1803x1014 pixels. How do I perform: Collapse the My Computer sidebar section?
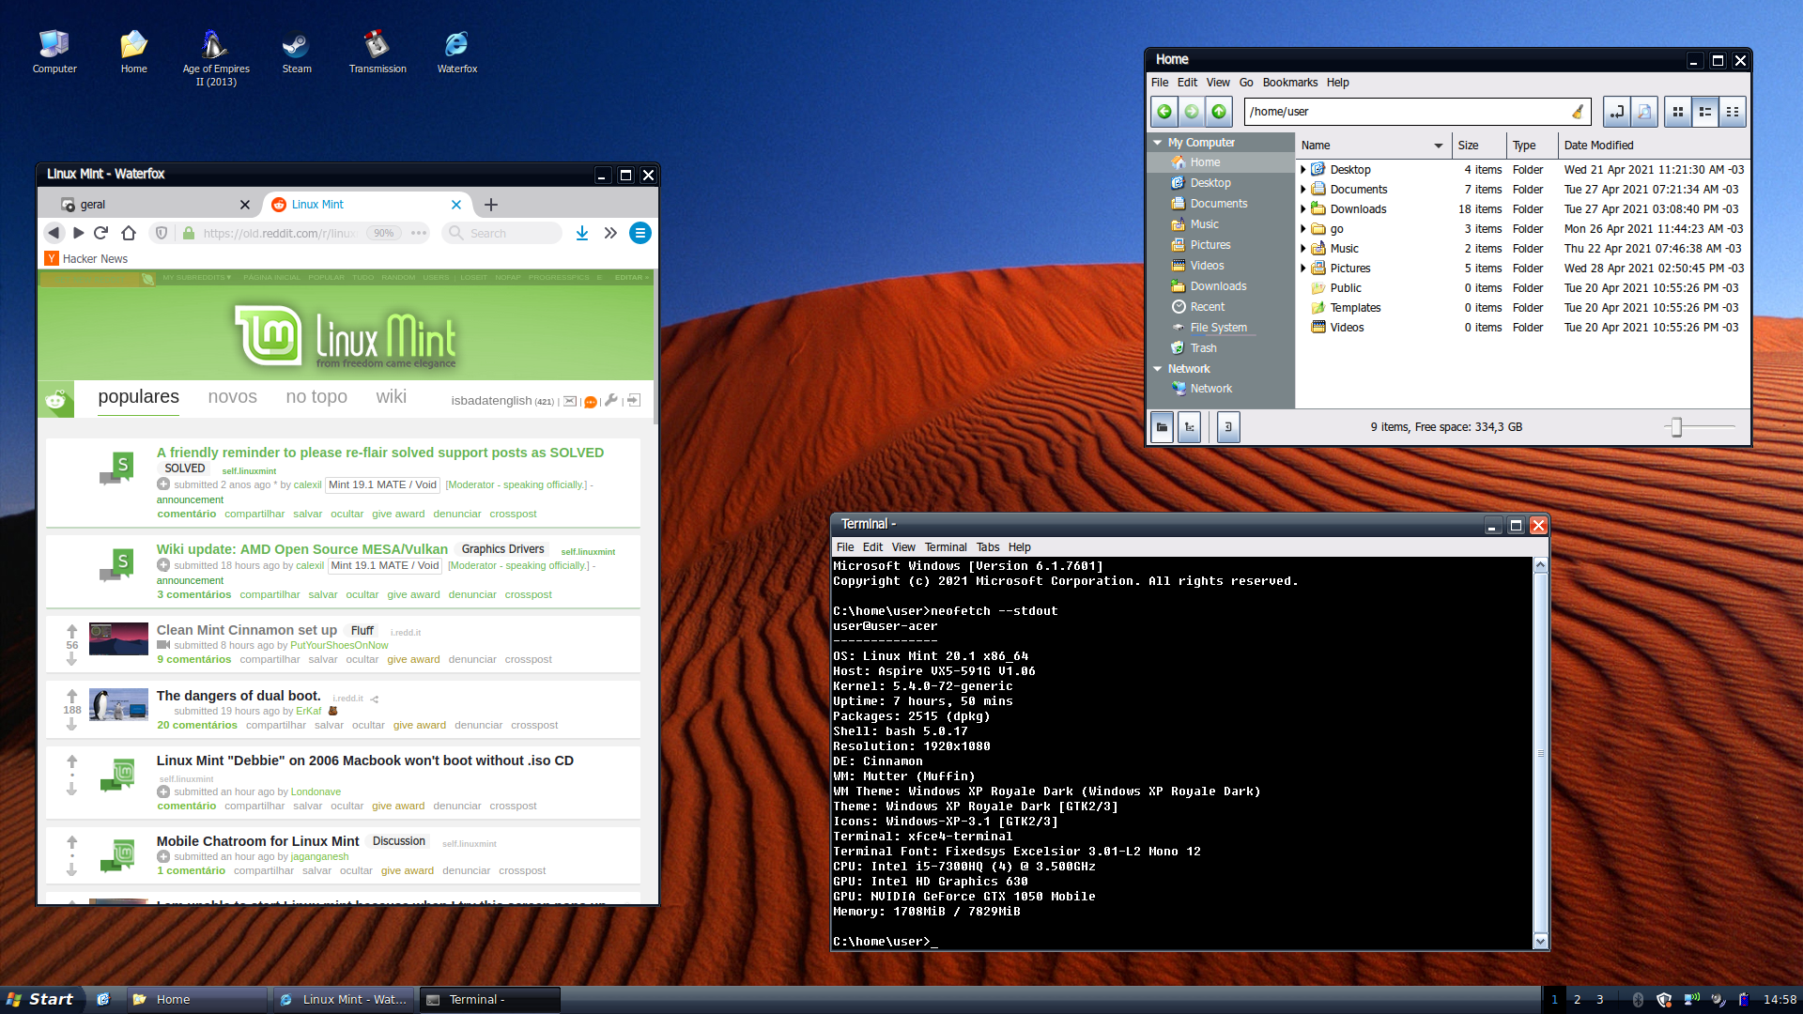1158,143
